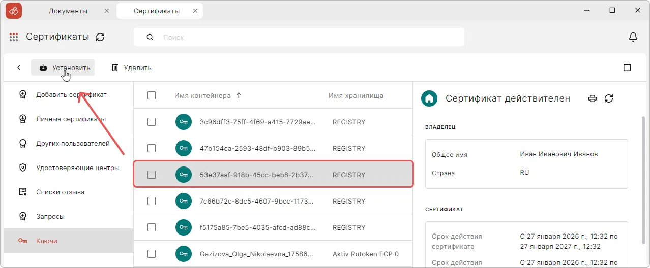Refresh the Сертификаты list icon
The image size is (650, 268).
(x=100, y=37)
